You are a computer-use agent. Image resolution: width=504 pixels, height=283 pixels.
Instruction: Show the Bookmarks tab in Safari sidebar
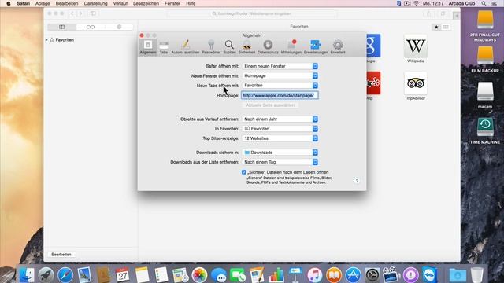tap(61, 27)
